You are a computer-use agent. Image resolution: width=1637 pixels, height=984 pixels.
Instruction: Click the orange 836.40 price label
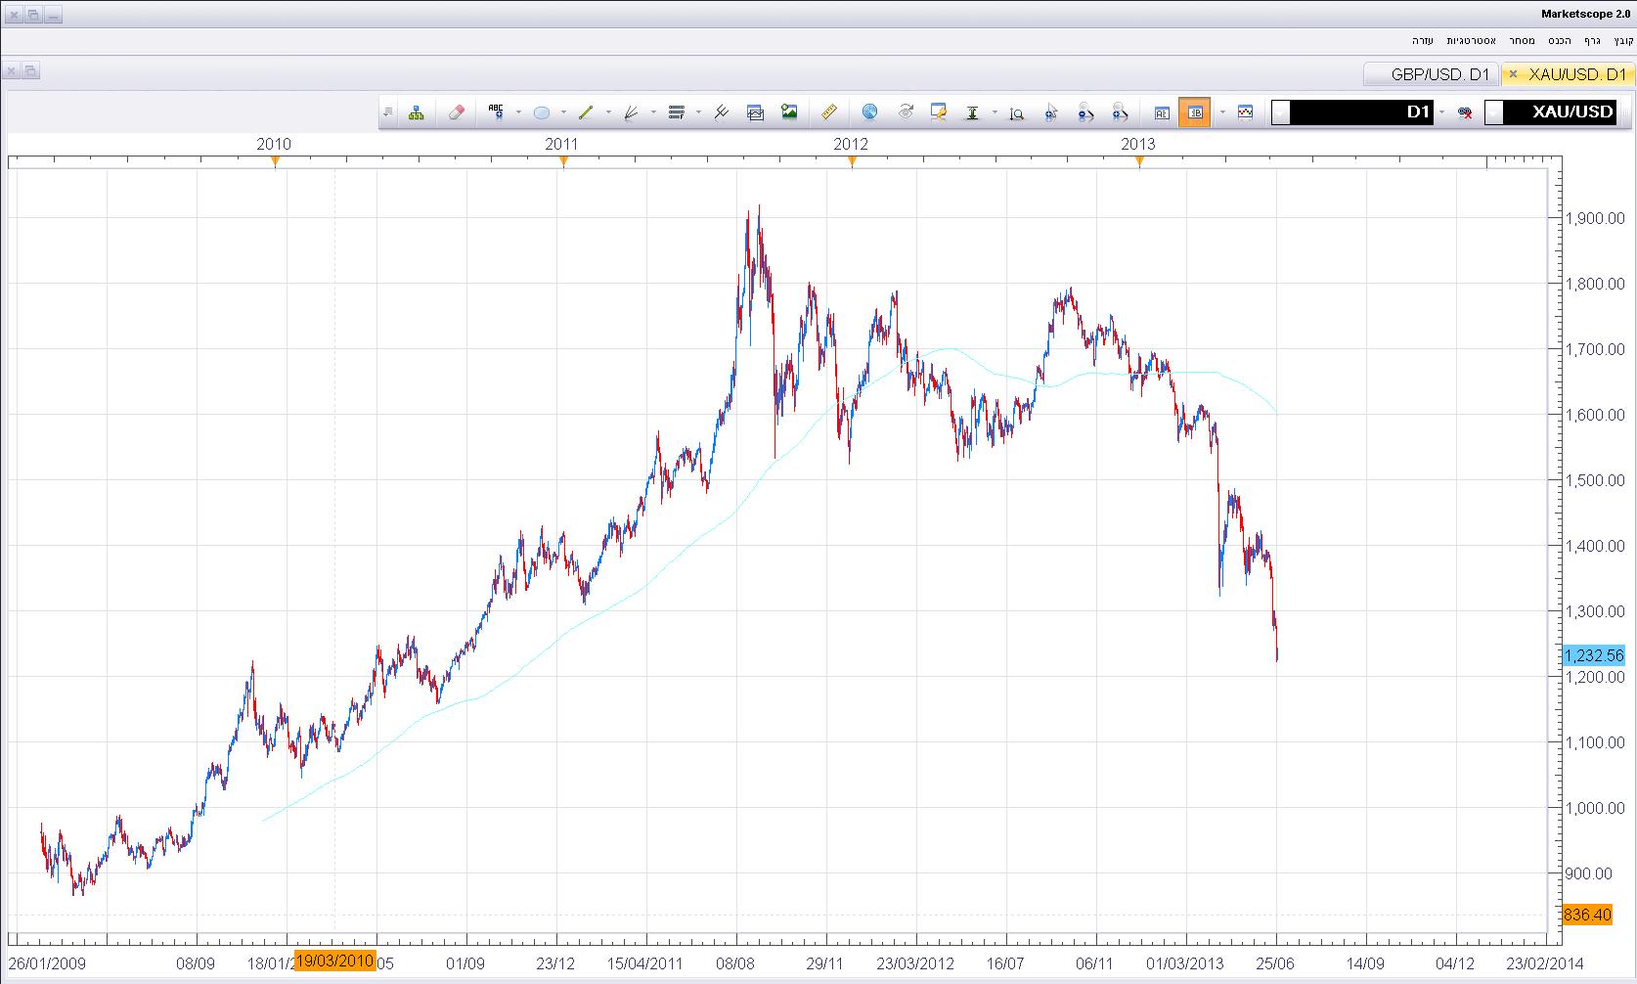pyautogui.click(x=1587, y=916)
